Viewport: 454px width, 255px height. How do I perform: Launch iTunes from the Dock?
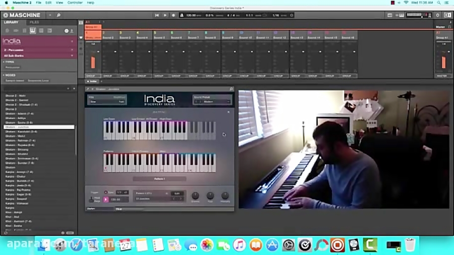[x=240, y=245]
